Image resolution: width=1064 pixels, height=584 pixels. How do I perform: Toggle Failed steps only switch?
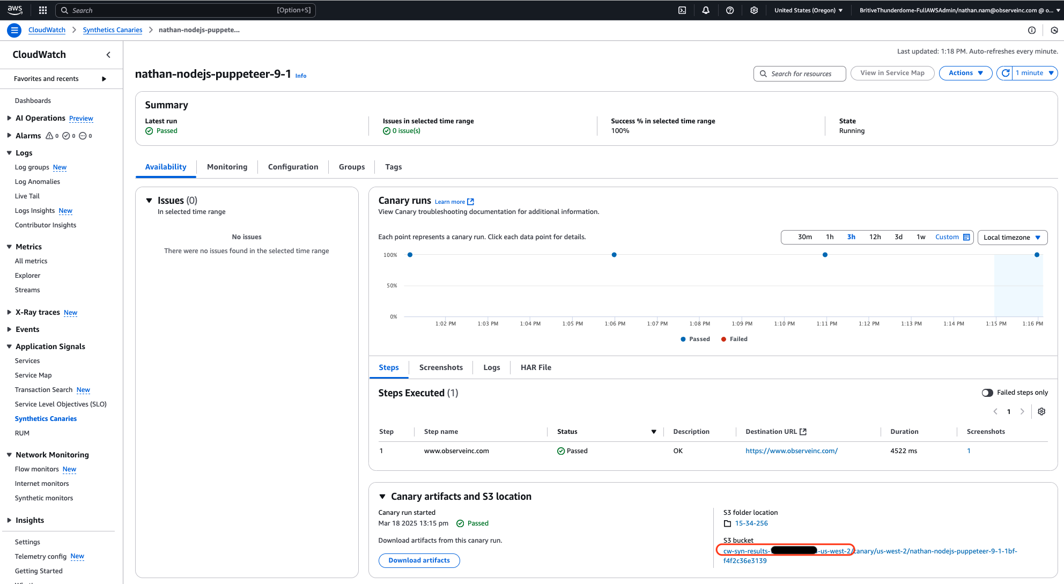(987, 393)
